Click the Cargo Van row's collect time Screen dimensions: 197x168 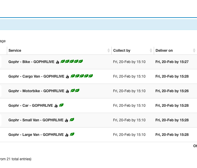[129, 76]
